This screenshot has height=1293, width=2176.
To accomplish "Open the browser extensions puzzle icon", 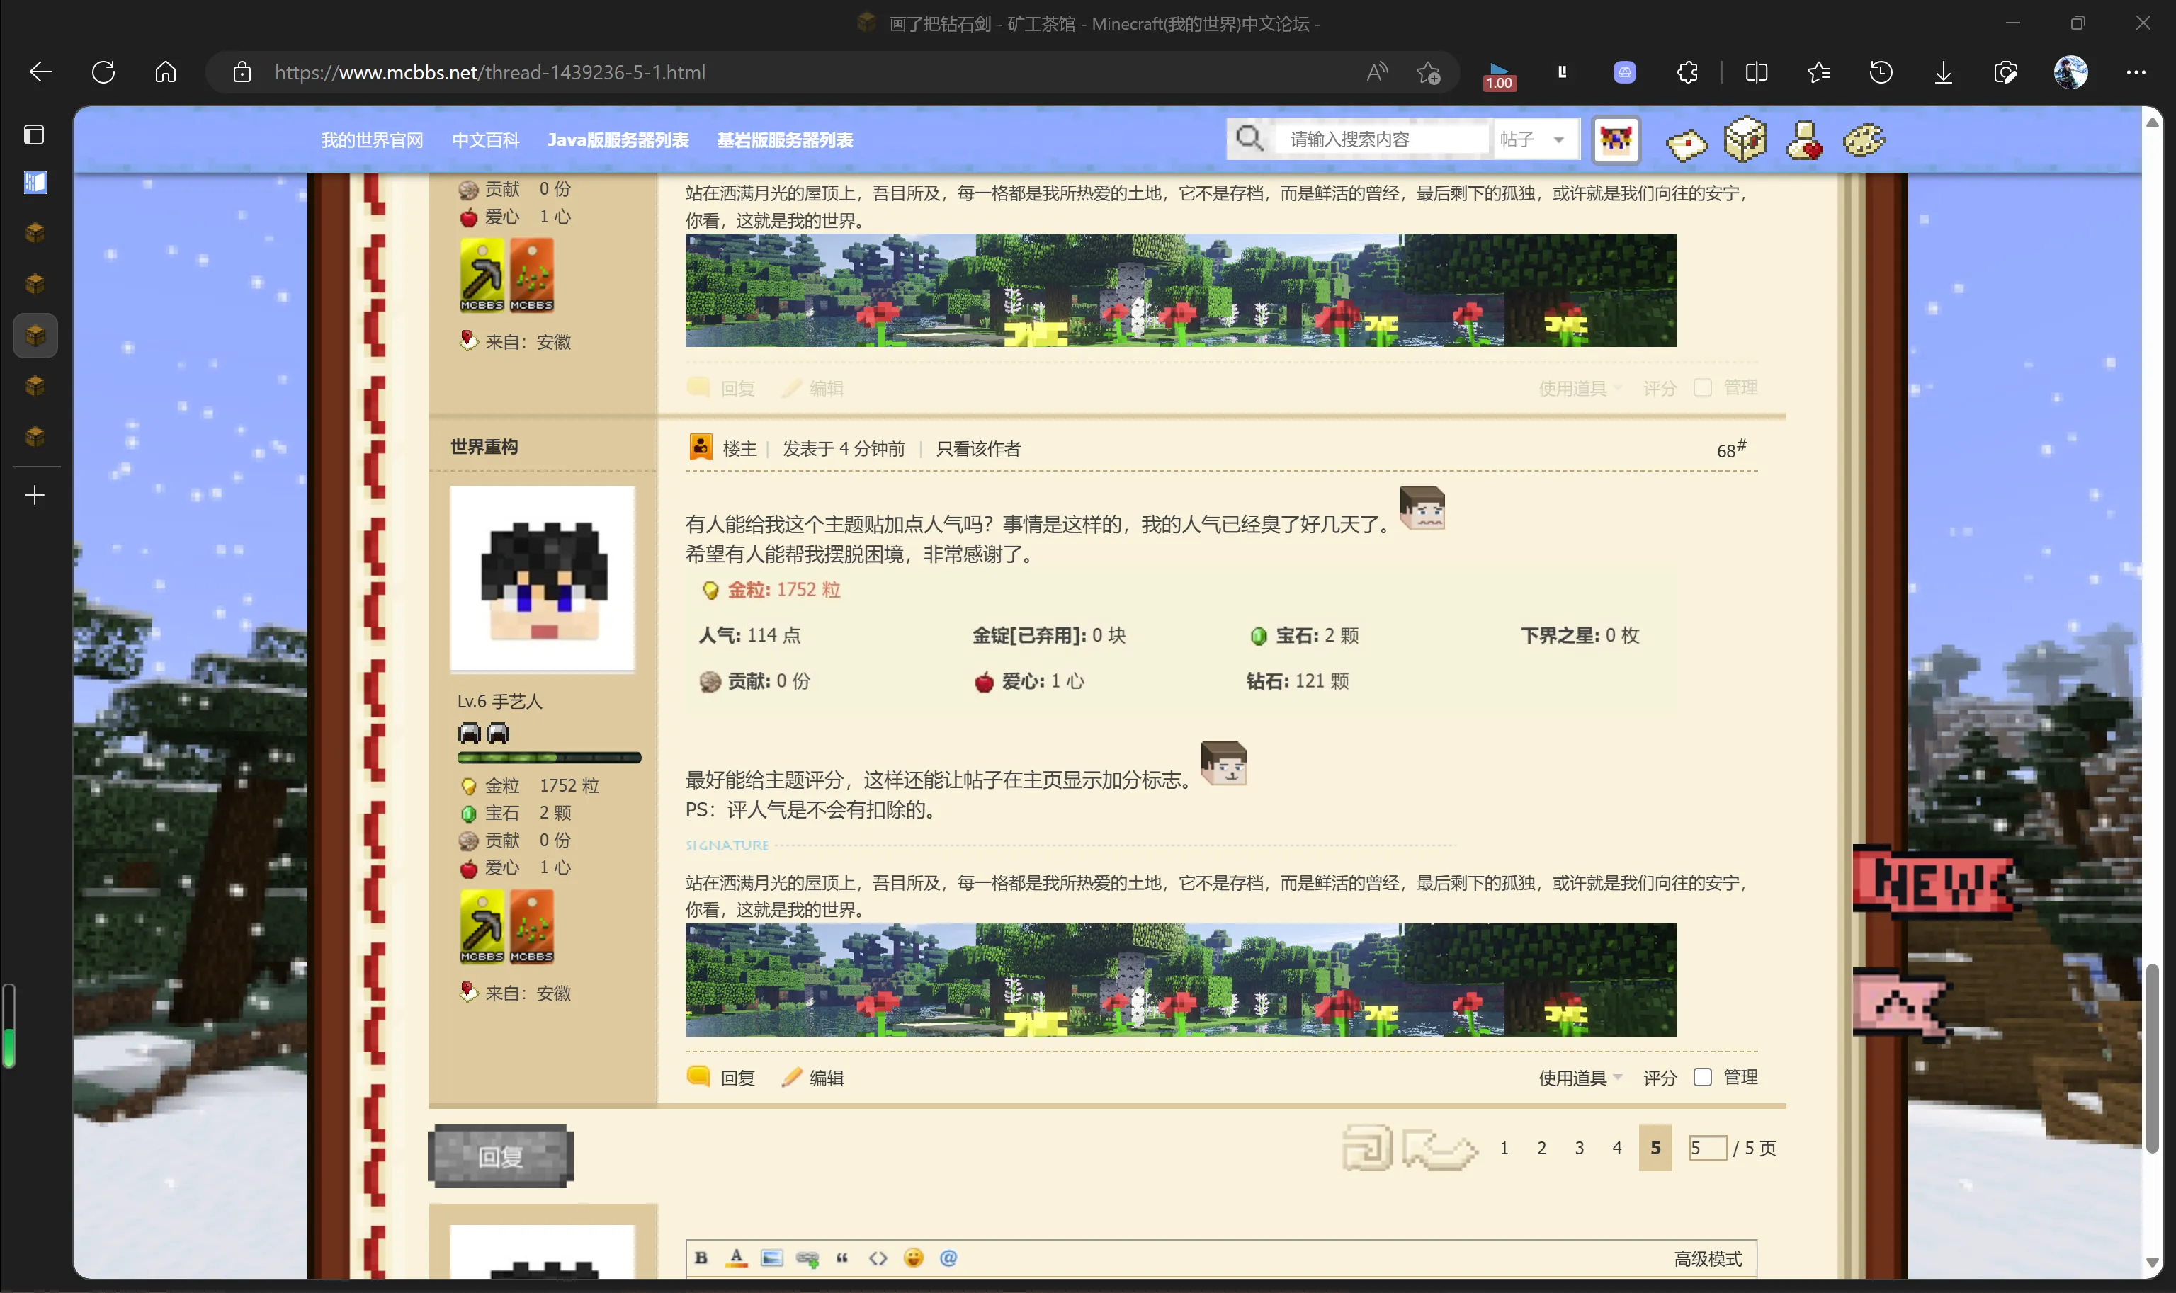I will 1687,72.
